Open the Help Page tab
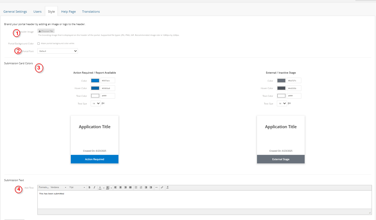Viewport: 376px width, 220px height. pyautogui.click(x=68, y=11)
